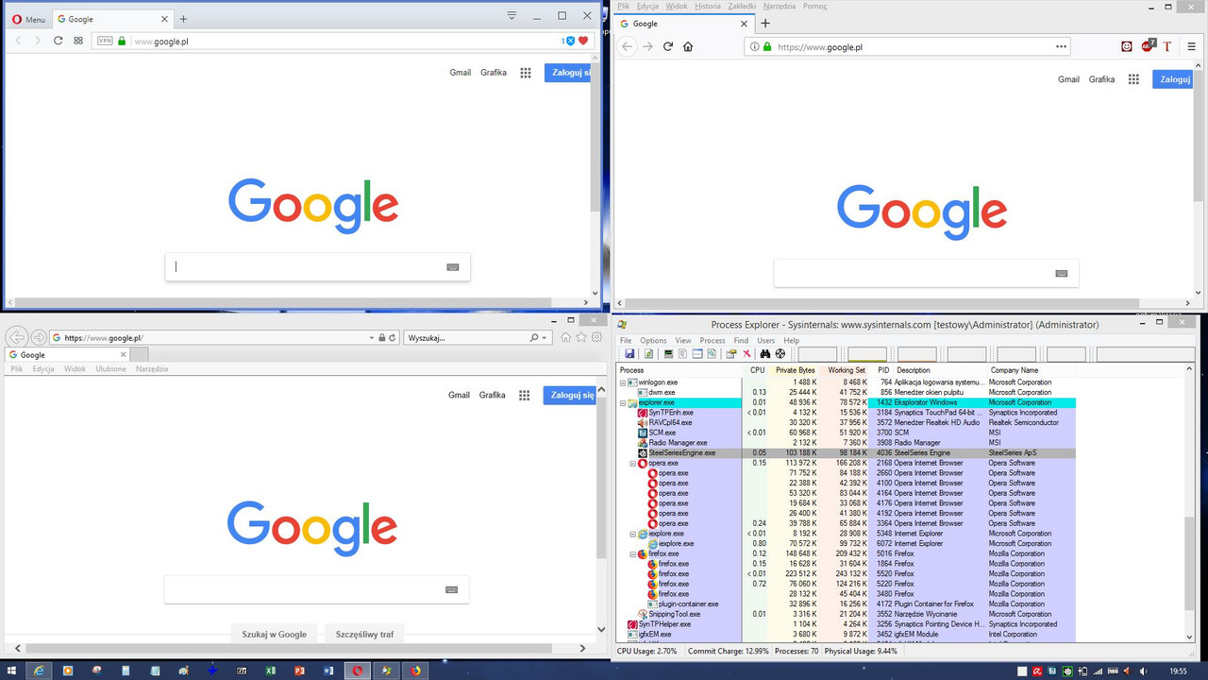
Task: Click Zaloguj się in Internet Explorer window
Action: click(571, 395)
